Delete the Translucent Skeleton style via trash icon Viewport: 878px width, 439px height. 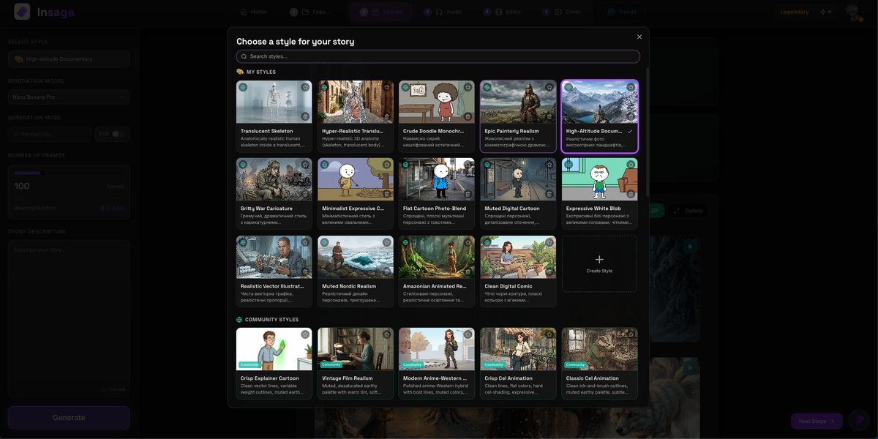[305, 116]
